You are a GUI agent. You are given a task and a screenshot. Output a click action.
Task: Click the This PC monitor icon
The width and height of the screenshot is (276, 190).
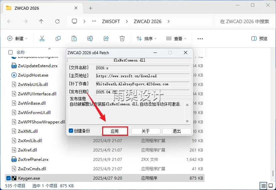pos(74,21)
